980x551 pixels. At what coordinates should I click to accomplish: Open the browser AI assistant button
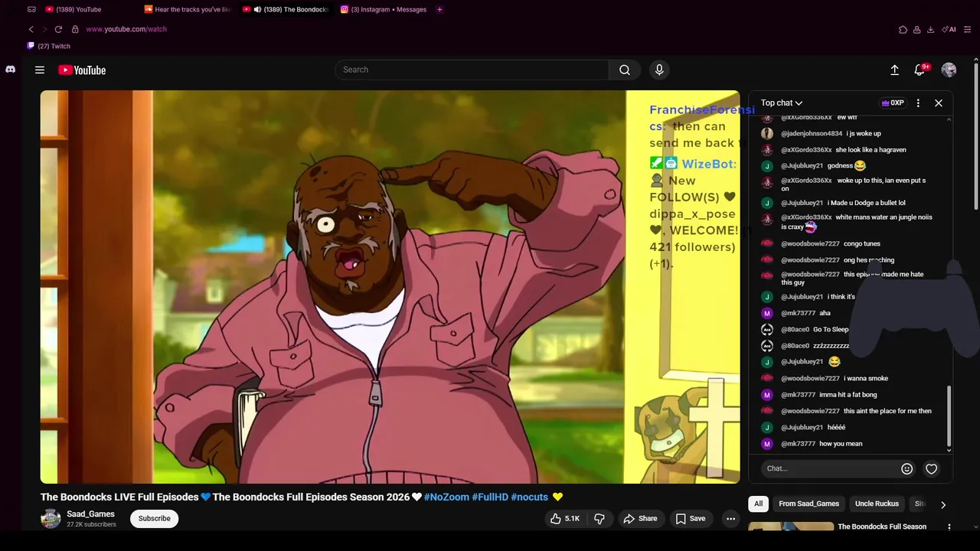950,29
